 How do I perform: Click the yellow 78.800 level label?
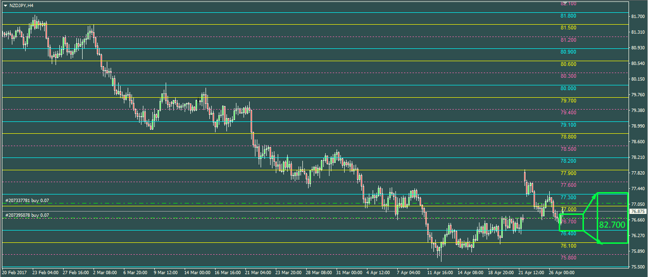tap(568, 137)
